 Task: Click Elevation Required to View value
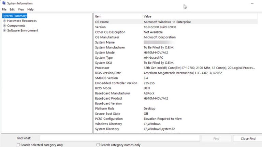tap(163, 119)
